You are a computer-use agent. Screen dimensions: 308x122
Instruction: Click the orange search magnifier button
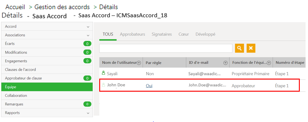(x=239, y=48)
